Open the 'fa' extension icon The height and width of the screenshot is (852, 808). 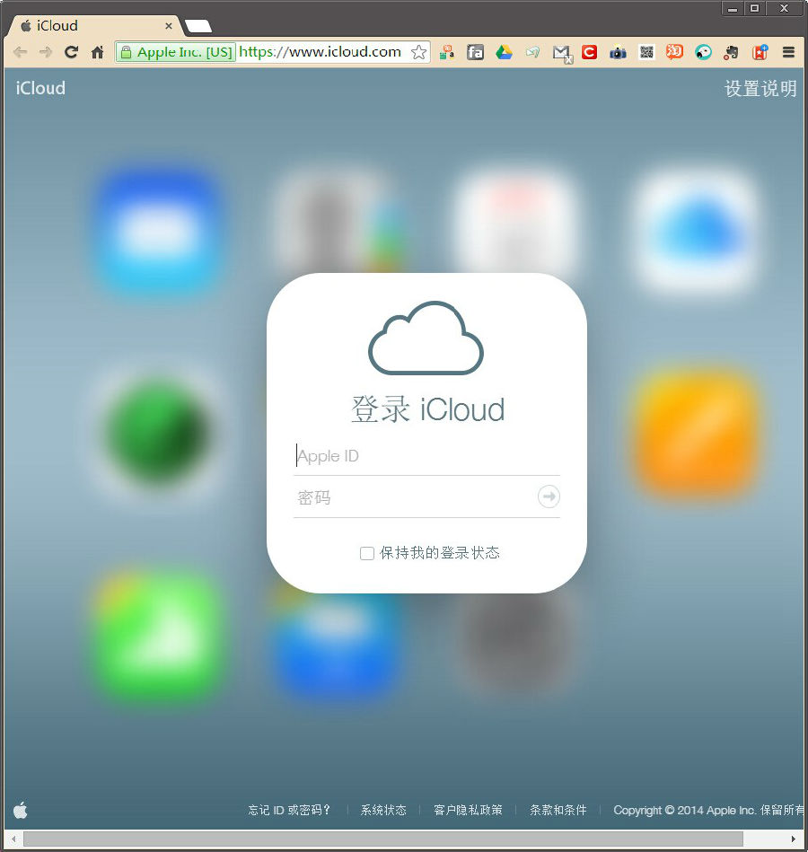click(x=475, y=52)
